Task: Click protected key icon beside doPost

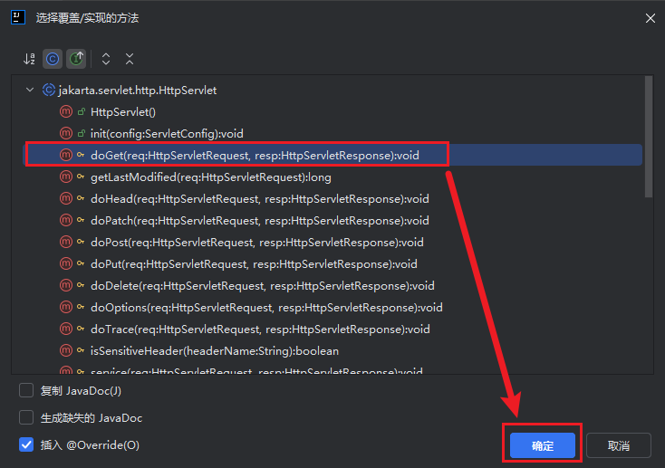Action: (81, 242)
